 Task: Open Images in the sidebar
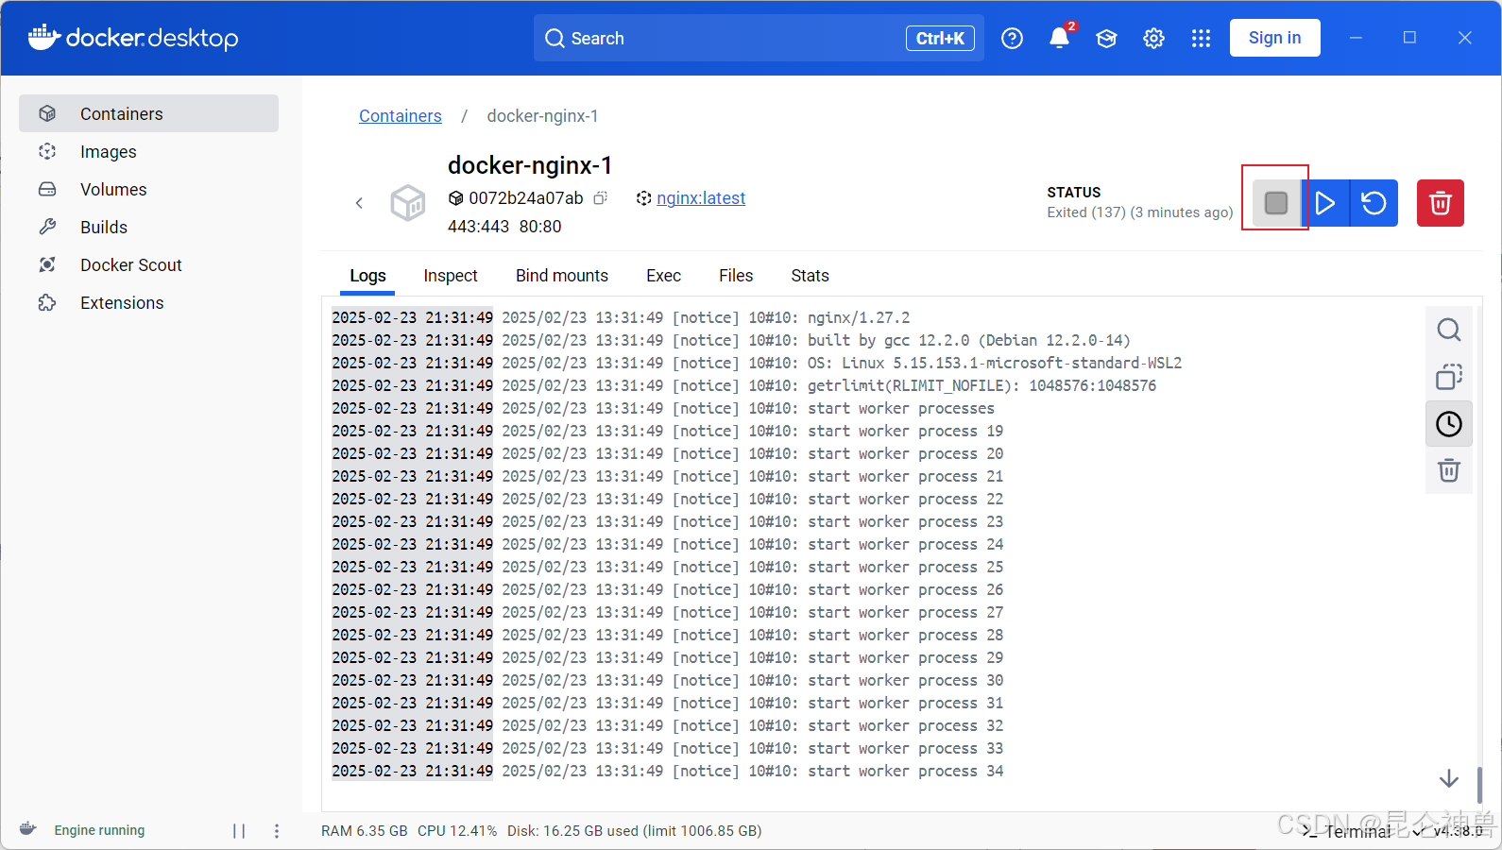(148, 151)
